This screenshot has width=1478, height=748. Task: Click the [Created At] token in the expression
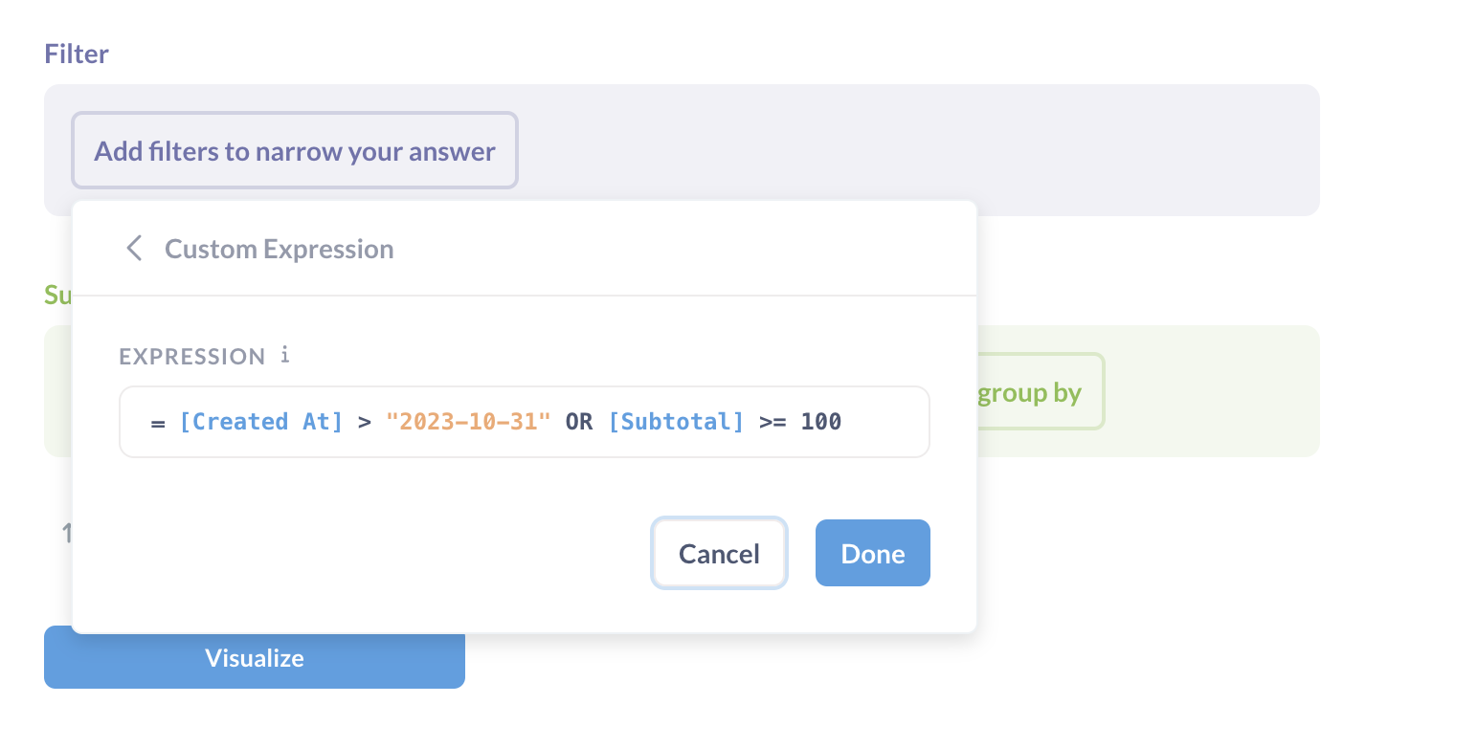tap(261, 421)
